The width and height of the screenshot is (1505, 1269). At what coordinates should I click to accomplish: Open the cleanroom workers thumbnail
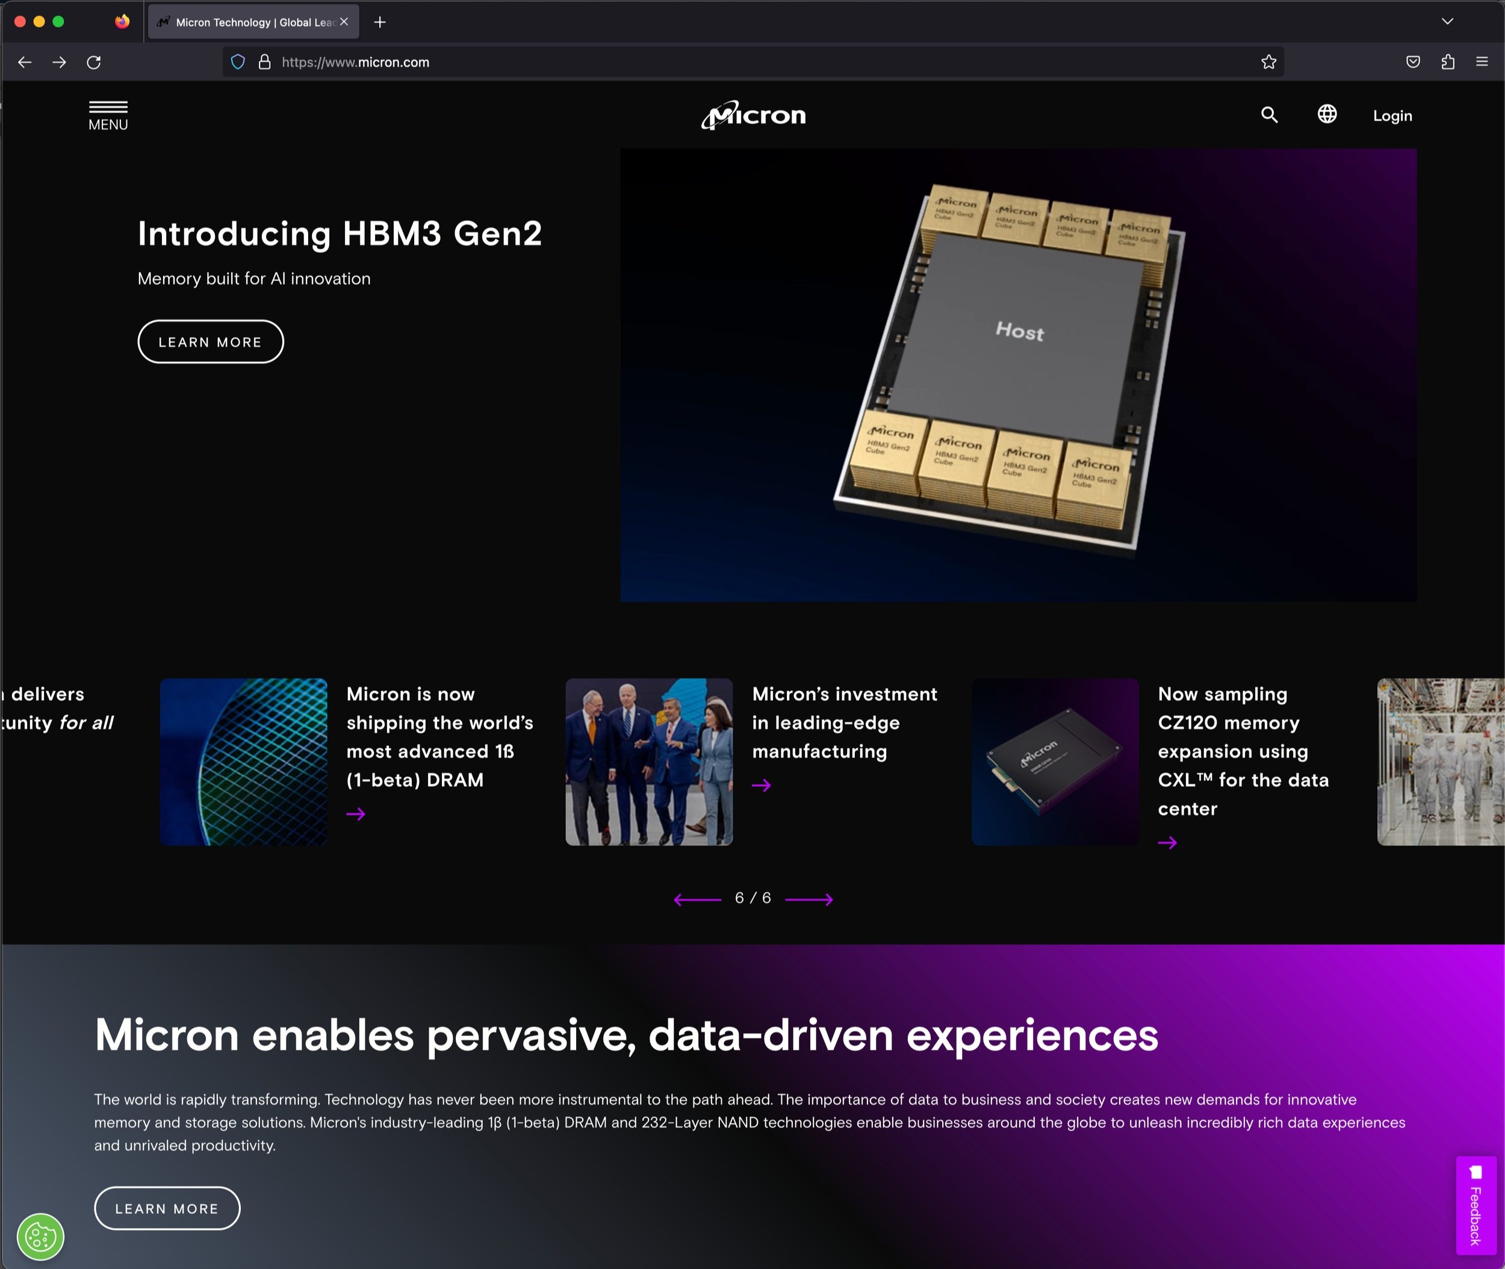[1441, 762]
